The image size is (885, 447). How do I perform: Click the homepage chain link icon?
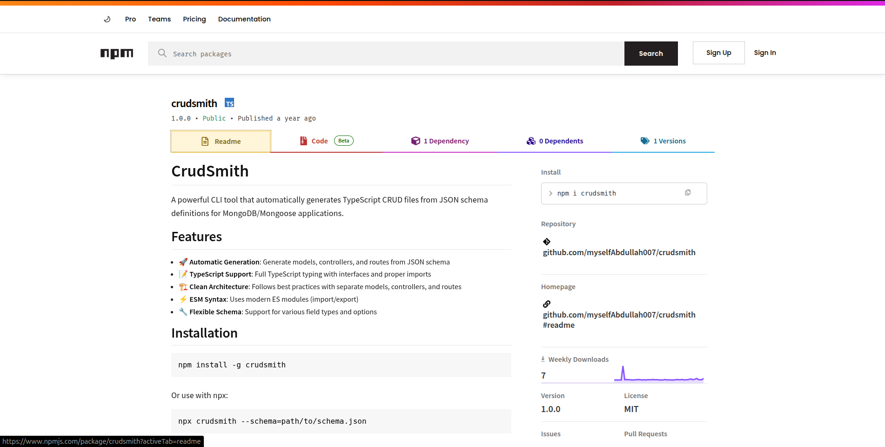click(547, 304)
